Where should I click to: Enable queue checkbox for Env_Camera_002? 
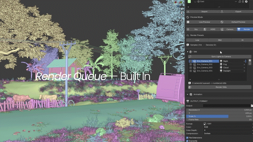(191, 64)
